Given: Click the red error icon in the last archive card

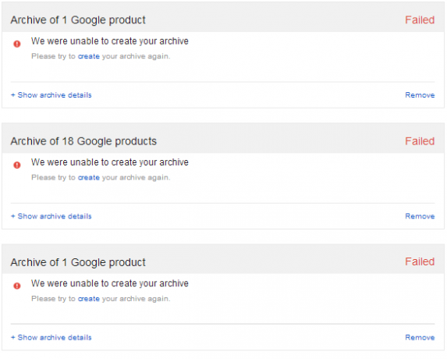Looking at the screenshot, I should pos(17,286).
